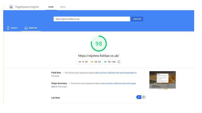Click the Field Data label
The height and width of the screenshot is (113, 202).
click(56, 73)
